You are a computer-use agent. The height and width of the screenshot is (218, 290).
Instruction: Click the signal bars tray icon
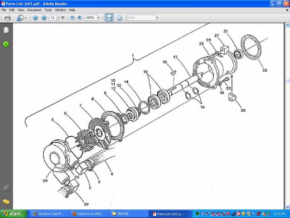233,214
